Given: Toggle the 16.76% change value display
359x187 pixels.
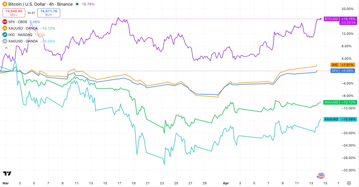Looking at the screenshot, I should pyautogui.click(x=88, y=4).
